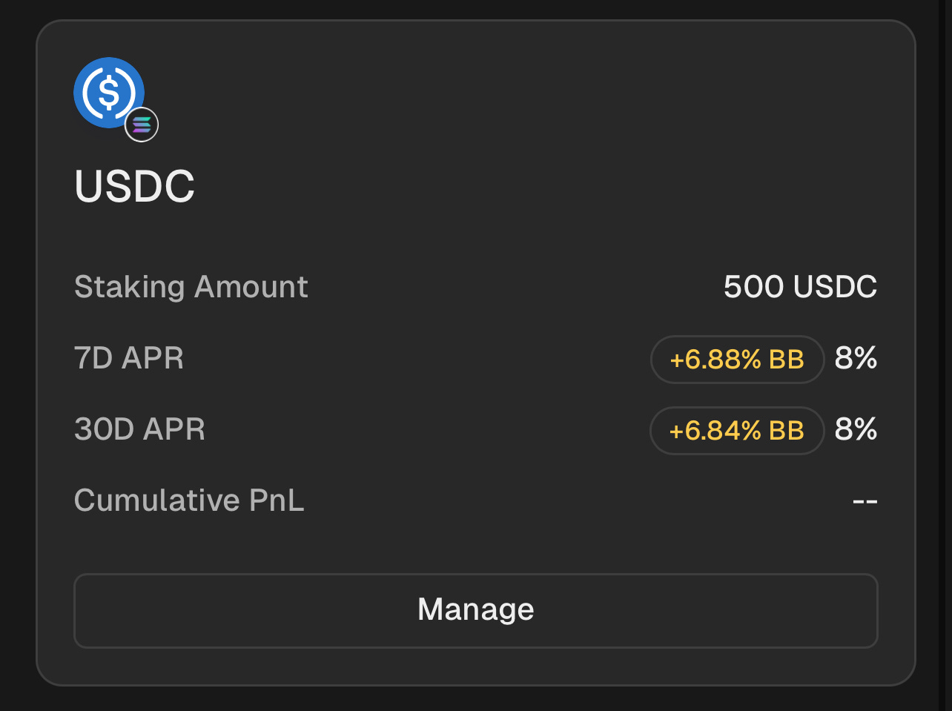Open the Manage button
The image size is (952, 711).
(x=476, y=610)
